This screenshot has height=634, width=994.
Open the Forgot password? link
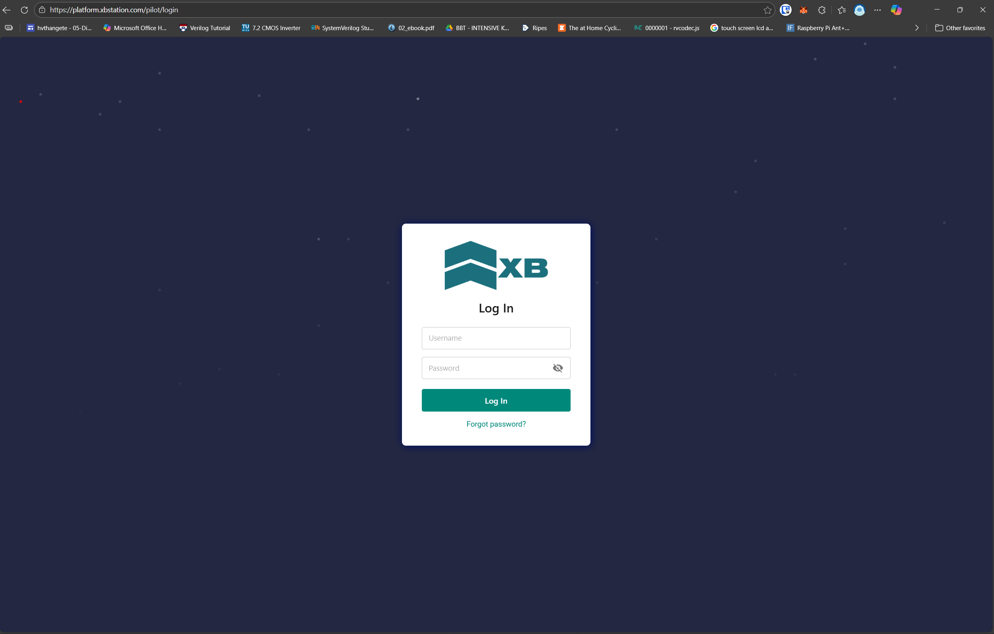click(496, 424)
